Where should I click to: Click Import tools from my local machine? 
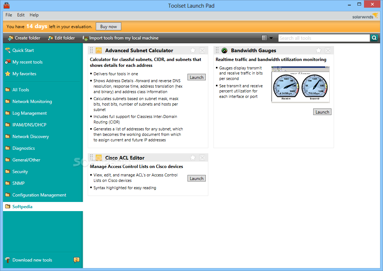[x=121, y=38]
